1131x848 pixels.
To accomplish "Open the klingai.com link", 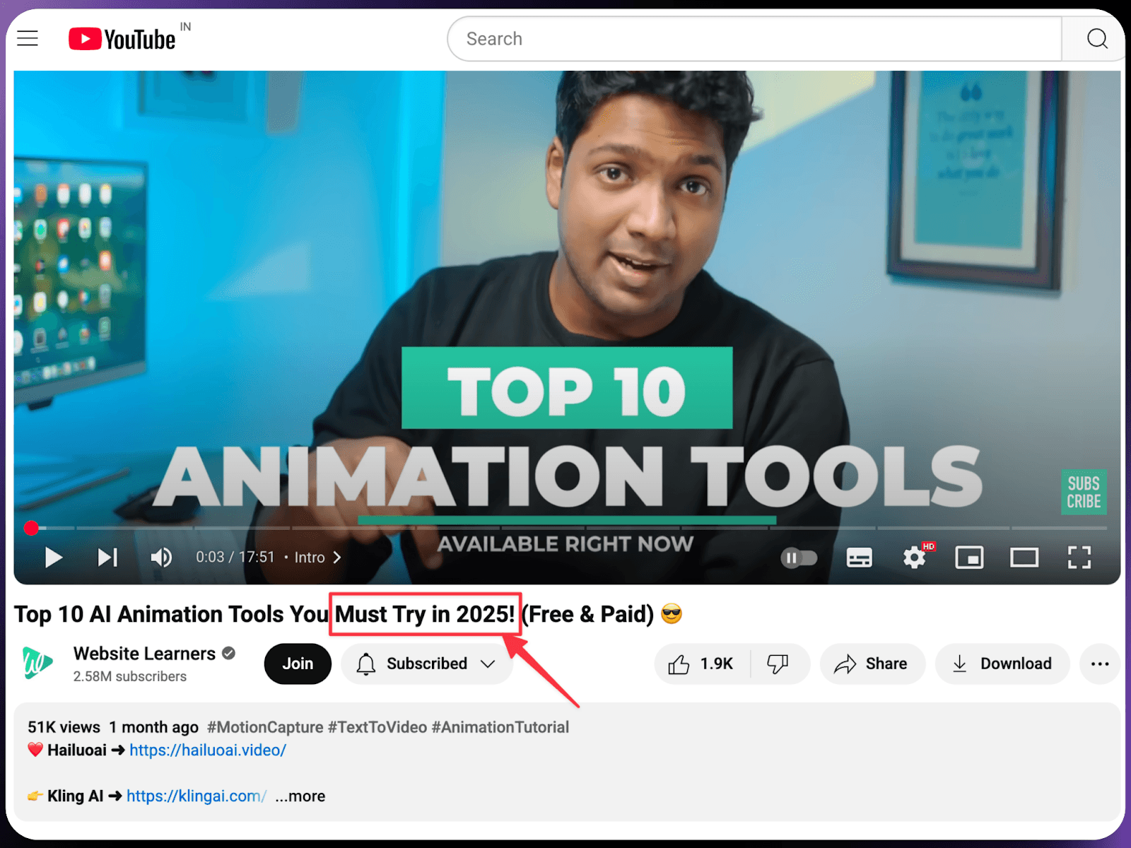I will pyautogui.click(x=197, y=796).
